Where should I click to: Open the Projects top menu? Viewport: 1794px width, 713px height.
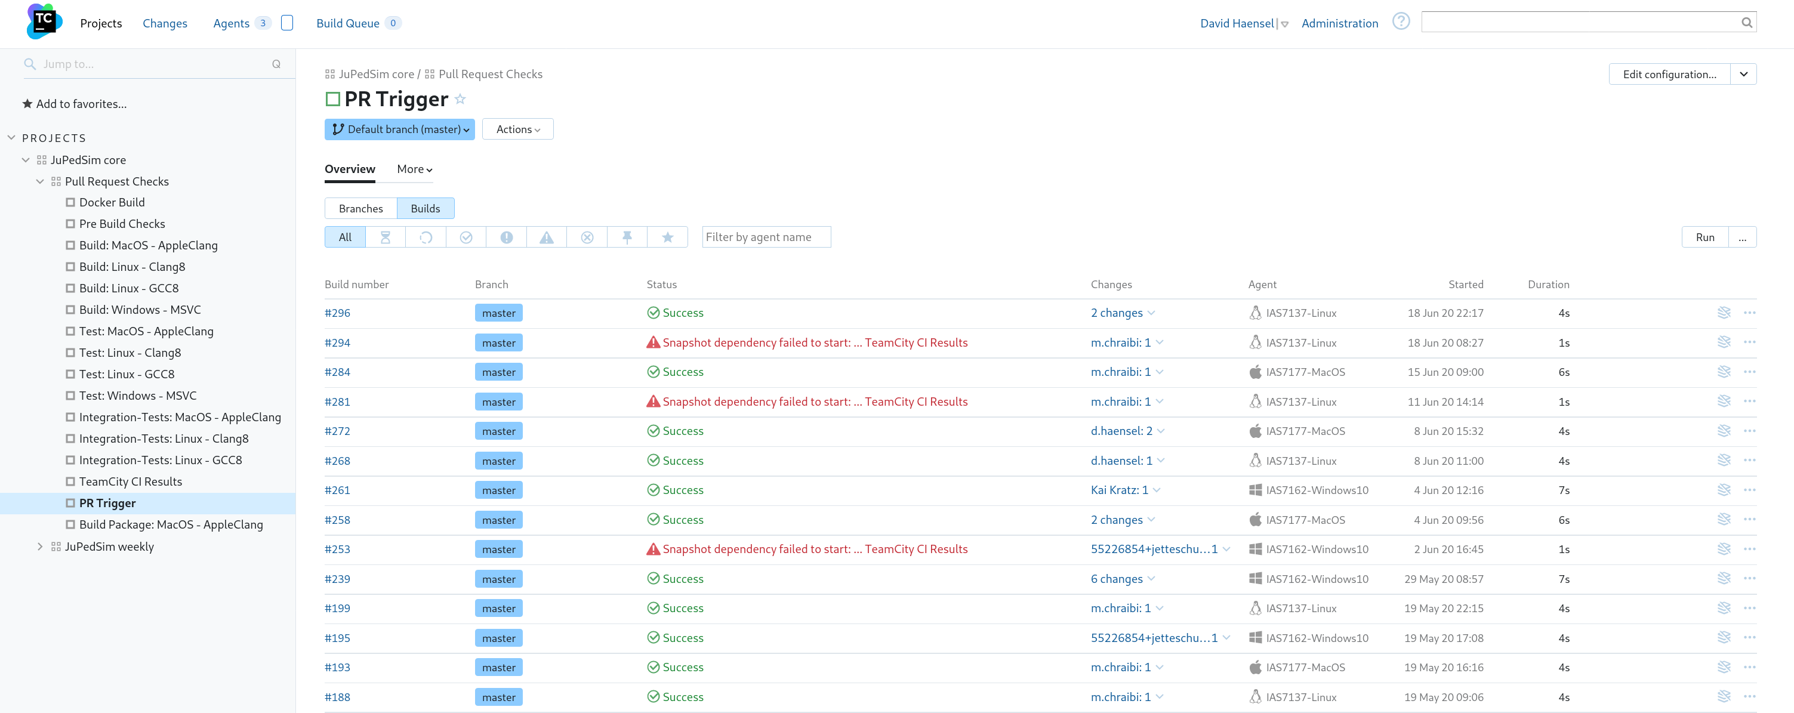[101, 24]
